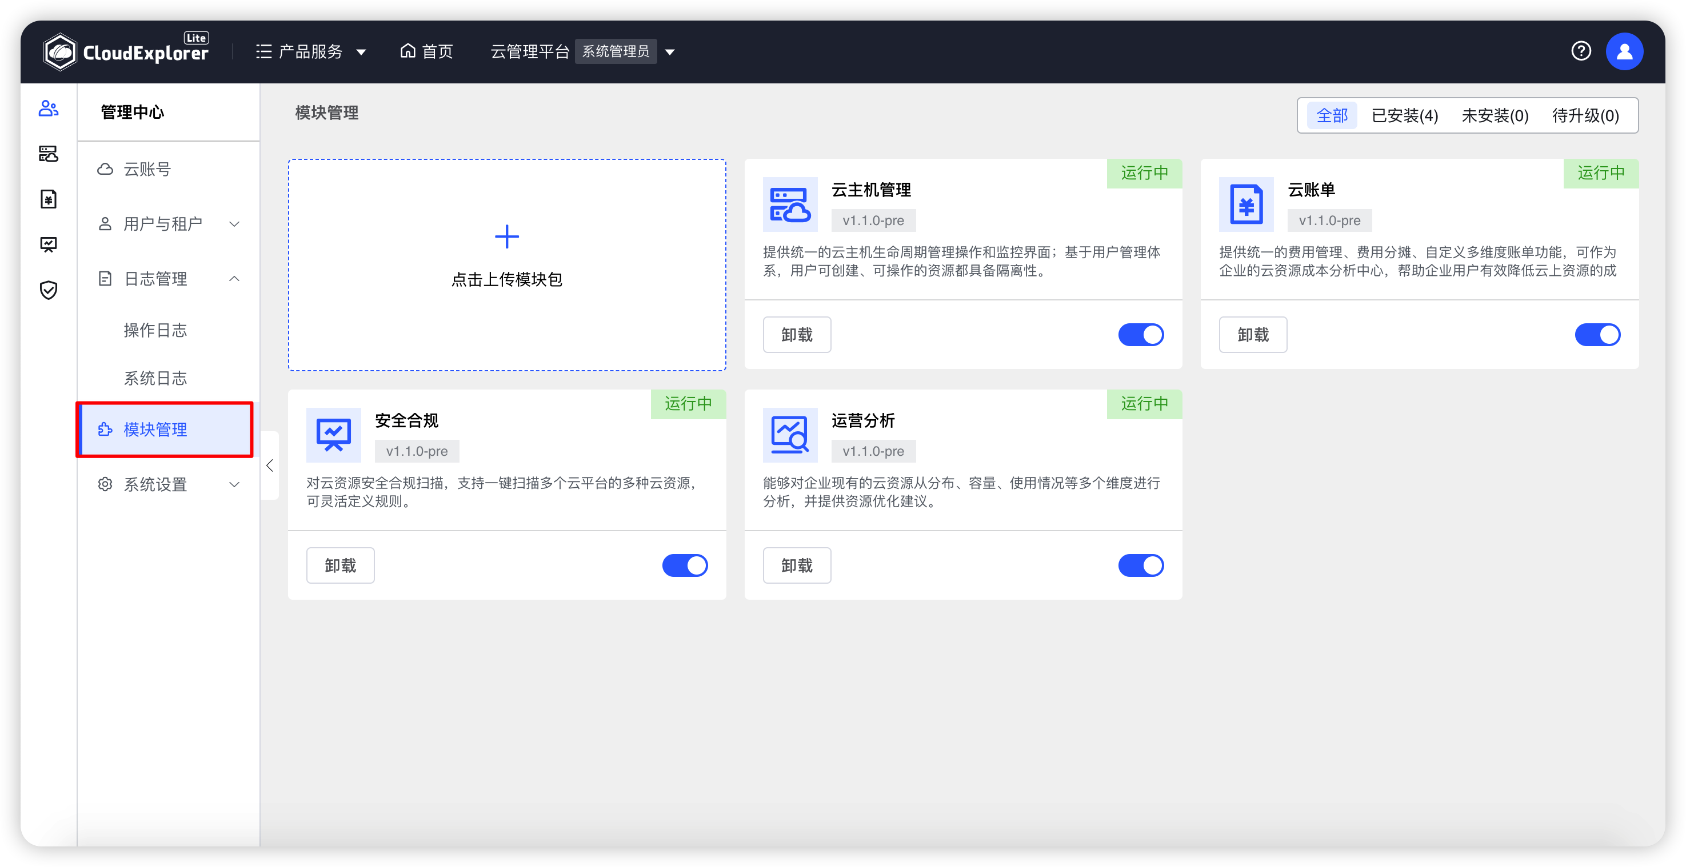Click the 云主机管理 v1.1.0-pre version tag
1686x867 pixels.
point(873,220)
